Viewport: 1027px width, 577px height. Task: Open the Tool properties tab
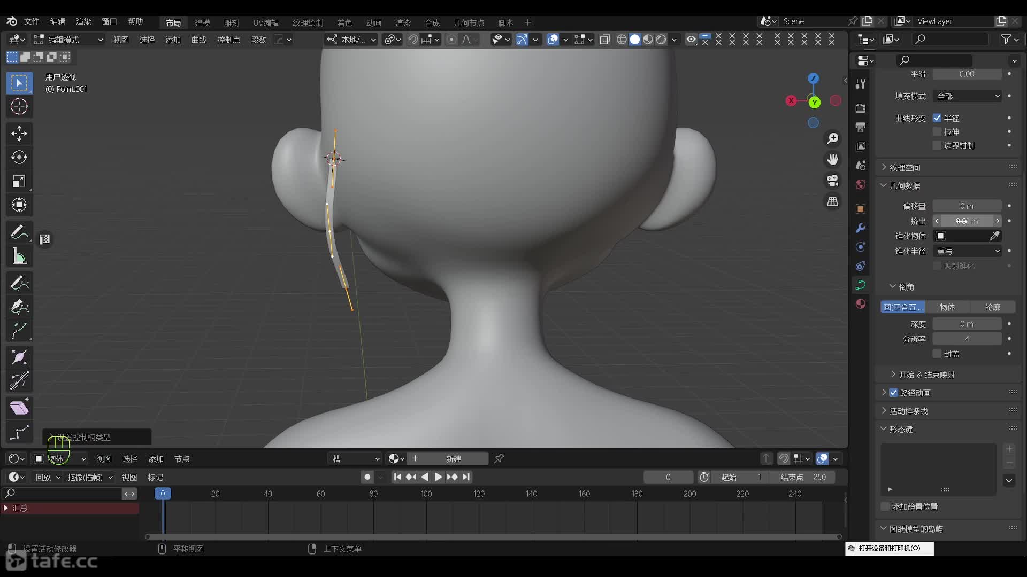click(x=861, y=84)
